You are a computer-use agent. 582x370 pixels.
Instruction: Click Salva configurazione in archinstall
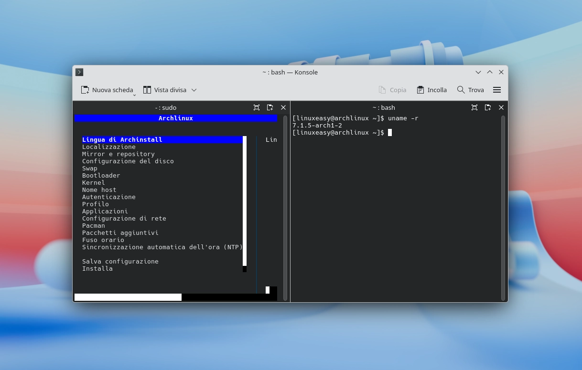click(x=120, y=261)
